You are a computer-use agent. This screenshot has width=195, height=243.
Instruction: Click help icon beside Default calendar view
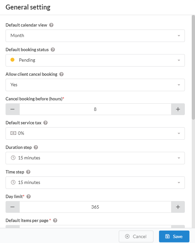click(x=51, y=25)
